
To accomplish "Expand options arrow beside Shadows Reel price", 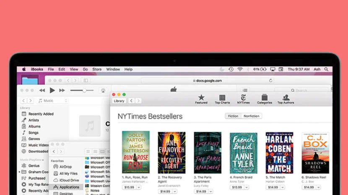I will click(319, 187).
